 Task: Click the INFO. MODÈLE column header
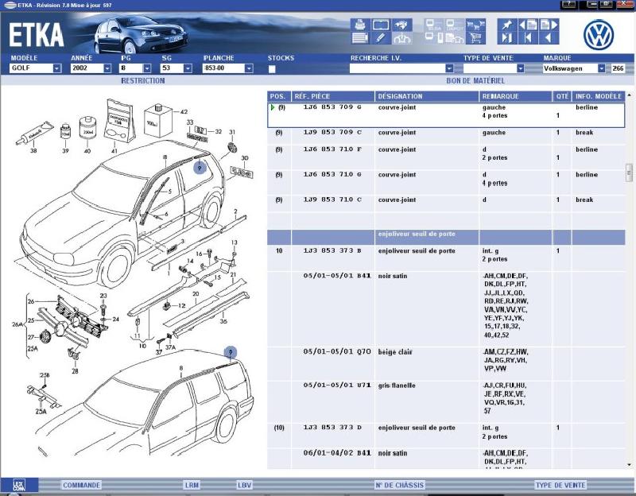tap(599, 96)
